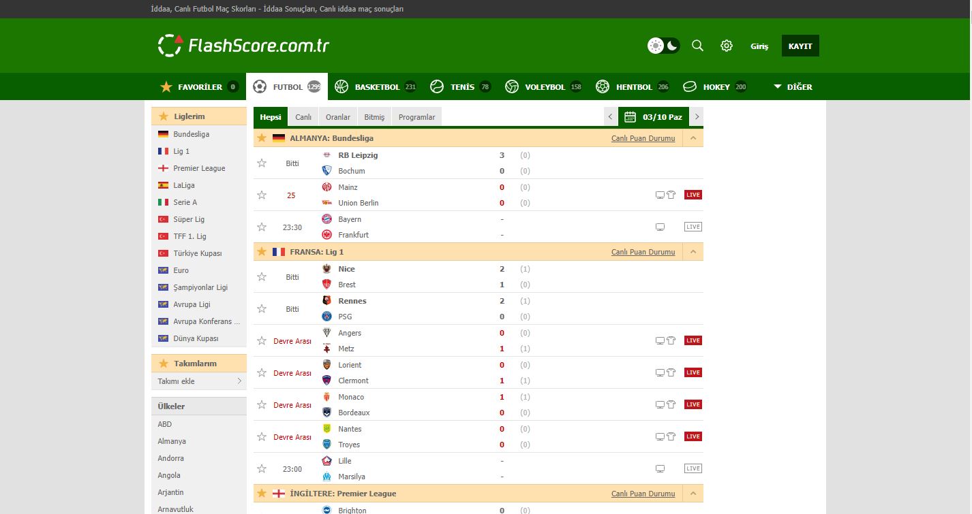Star the Angers vs Metz match
Screen dimensions: 972x514
pos(262,340)
